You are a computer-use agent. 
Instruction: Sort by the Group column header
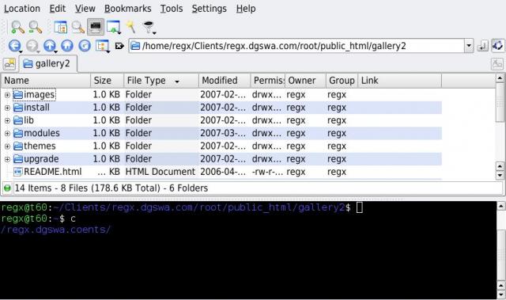point(342,81)
